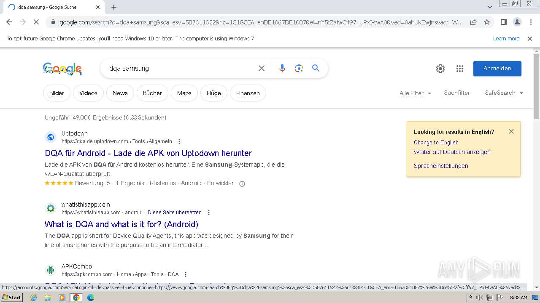This screenshot has height=303, width=540.
Task: Close the language suggestion box
Action: tap(511, 131)
